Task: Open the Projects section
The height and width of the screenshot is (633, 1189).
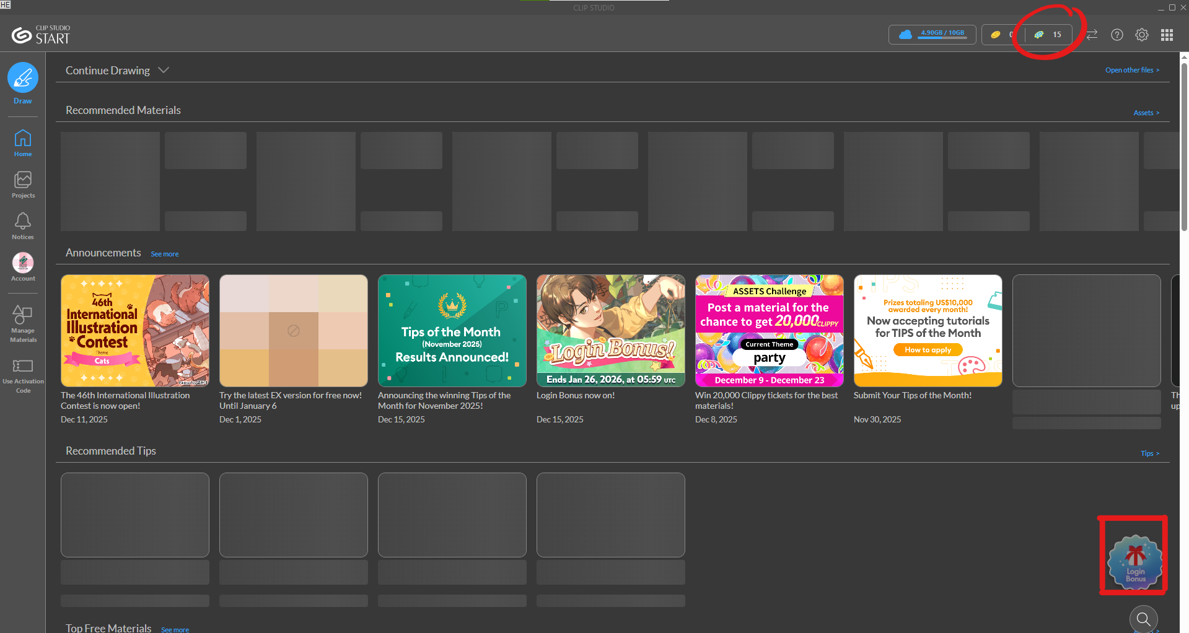Action: (x=23, y=185)
